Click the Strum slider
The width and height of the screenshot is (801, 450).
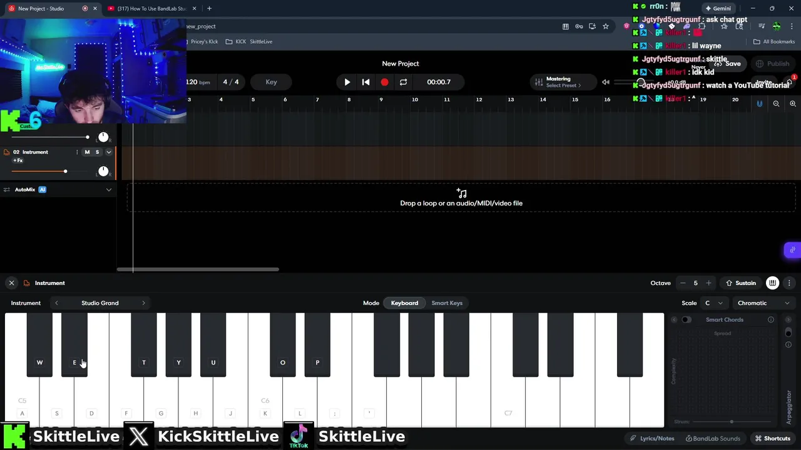(732, 422)
